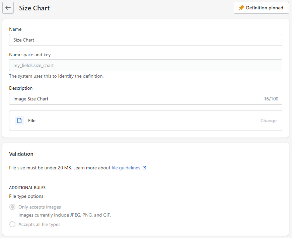Click the Namespace and key field
Viewport: 292px width, 238px height.
[x=145, y=65]
